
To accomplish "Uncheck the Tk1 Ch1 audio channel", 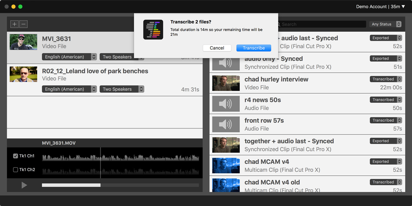I will pos(16,156).
